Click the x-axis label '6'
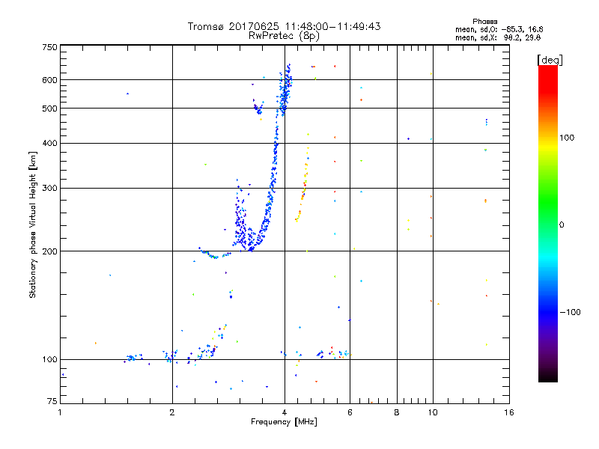Screen dimensions: 599x449 (x=350, y=412)
